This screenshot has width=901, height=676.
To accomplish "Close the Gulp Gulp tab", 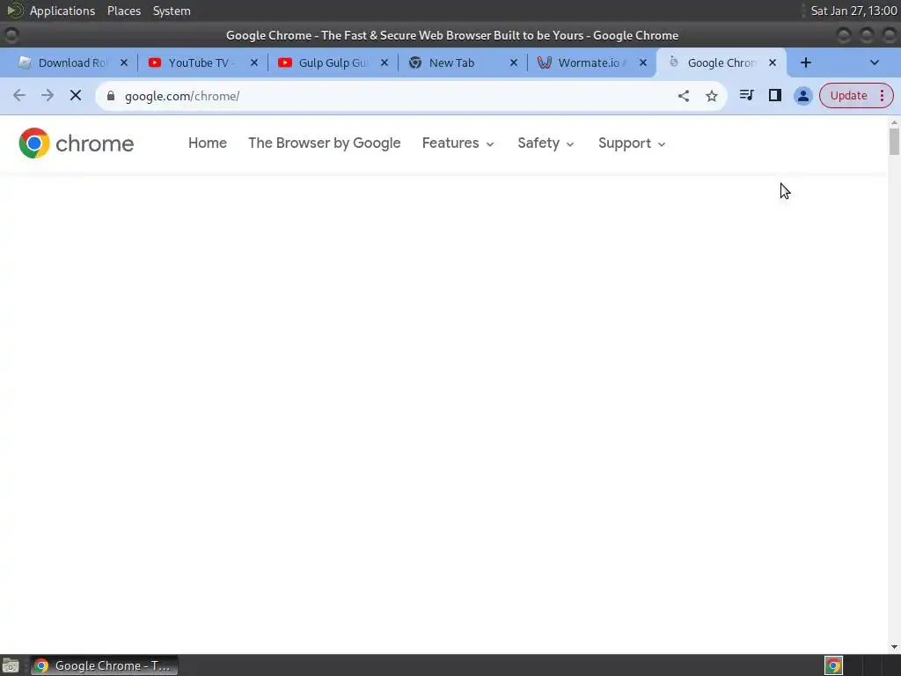I will (385, 62).
